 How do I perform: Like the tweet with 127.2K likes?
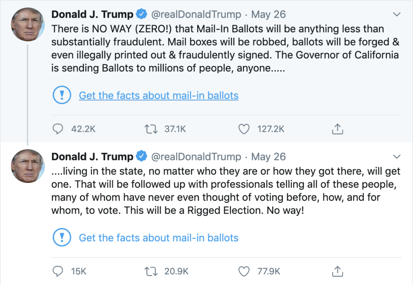(244, 129)
